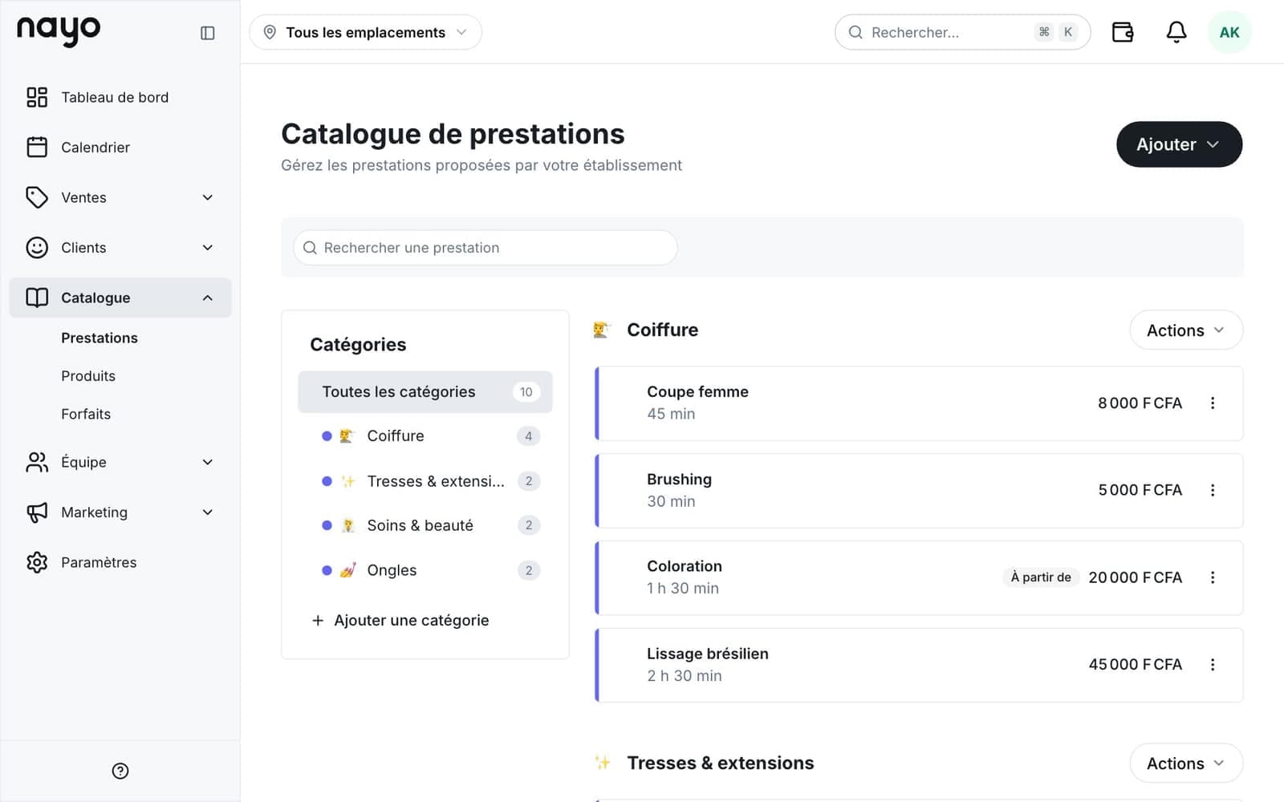Expand the Clients submenu chevron
This screenshot has height=802, width=1284.
tap(208, 247)
